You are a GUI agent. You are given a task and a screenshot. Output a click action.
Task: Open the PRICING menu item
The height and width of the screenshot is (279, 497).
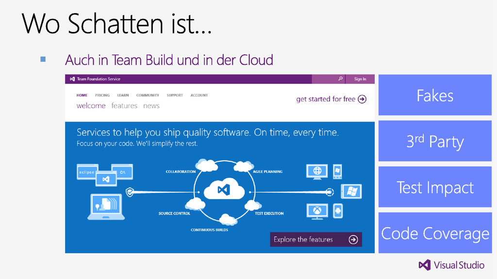click(x=102, y=95)
